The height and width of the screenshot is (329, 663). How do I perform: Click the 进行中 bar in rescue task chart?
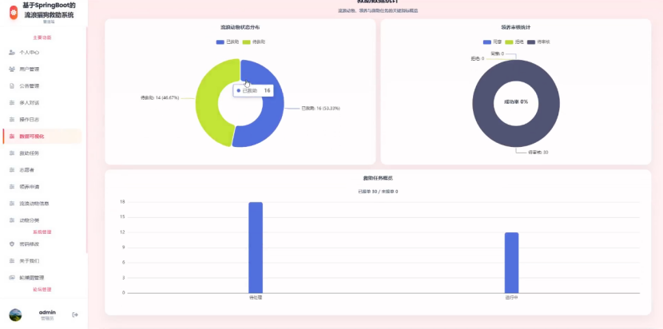coord(511,263)
